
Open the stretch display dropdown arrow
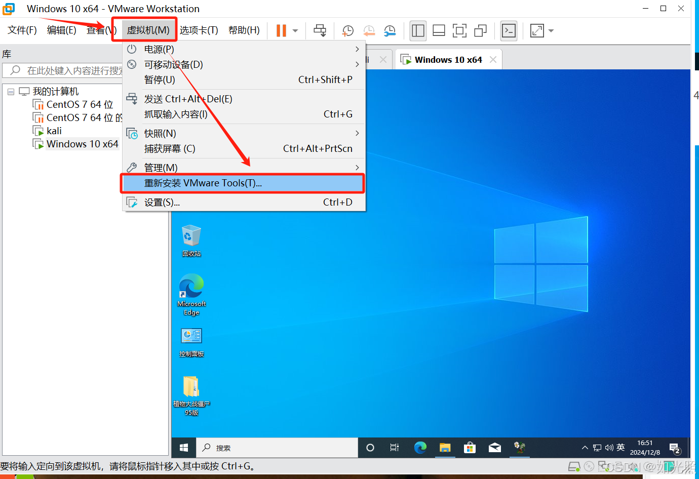(551, 31)
